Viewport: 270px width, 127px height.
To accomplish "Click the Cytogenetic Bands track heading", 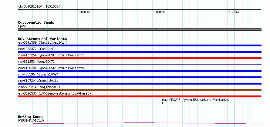I will click(36, 22).
